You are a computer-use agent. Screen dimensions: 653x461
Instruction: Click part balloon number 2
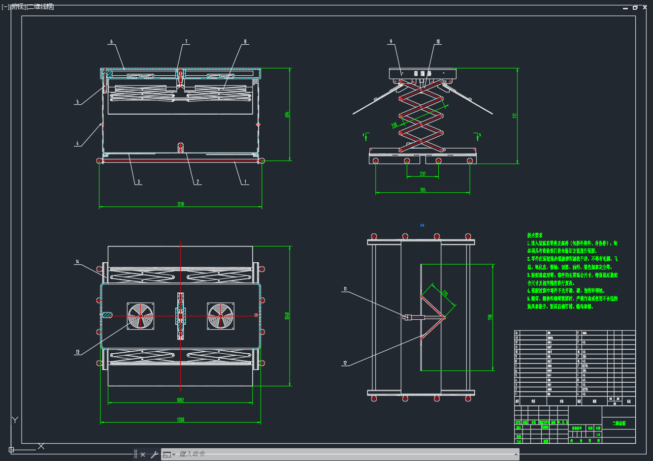click(x=198, y=182)
